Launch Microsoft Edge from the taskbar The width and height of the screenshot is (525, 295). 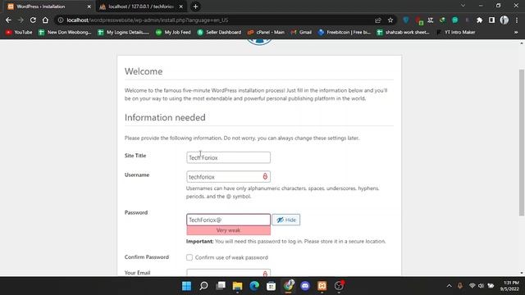[254, 286]
